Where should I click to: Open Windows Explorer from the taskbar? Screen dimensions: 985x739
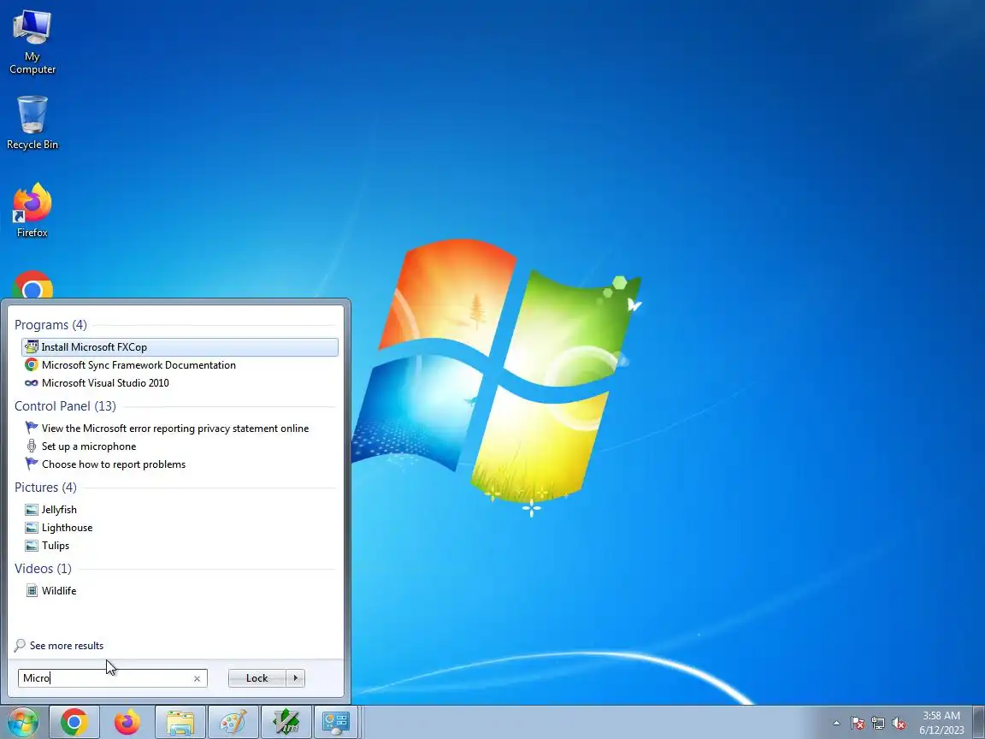coord(180,722)
